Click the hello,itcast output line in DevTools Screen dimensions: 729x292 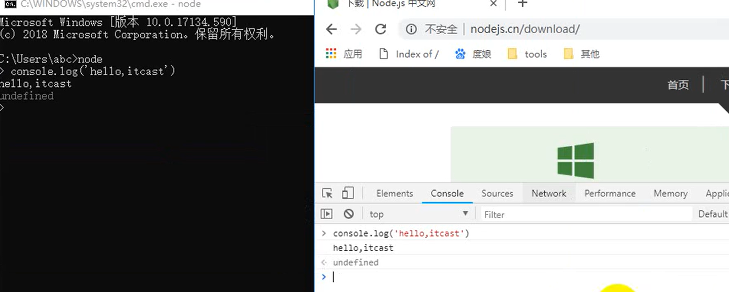(x=363, y=248)
